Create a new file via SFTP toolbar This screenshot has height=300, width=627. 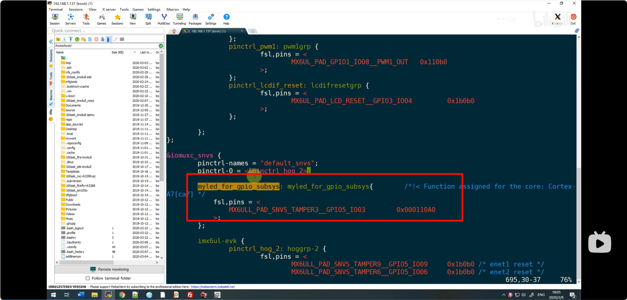(x=90, y=39)
